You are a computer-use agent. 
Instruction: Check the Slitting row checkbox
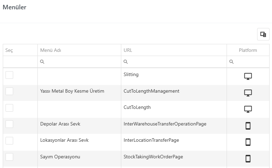(9, 75)
